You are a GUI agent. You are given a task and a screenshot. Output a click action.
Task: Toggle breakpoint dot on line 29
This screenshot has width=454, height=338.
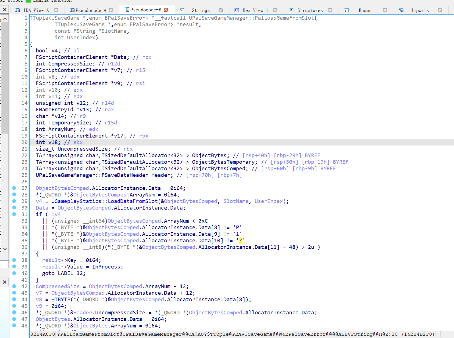click(x=14, y=201)
